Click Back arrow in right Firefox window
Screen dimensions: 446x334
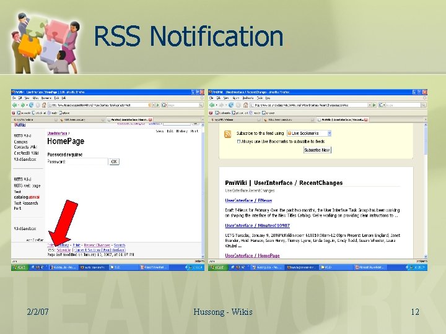click(212, 105)
